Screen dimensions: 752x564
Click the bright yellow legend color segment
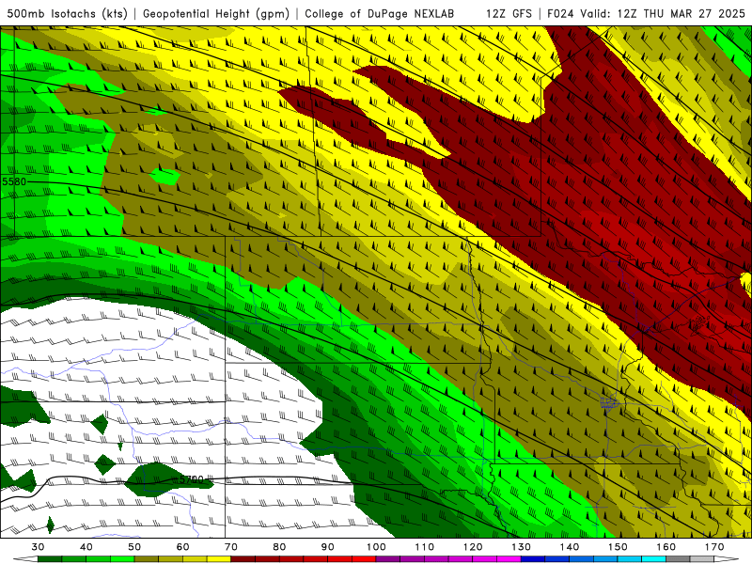219,559
